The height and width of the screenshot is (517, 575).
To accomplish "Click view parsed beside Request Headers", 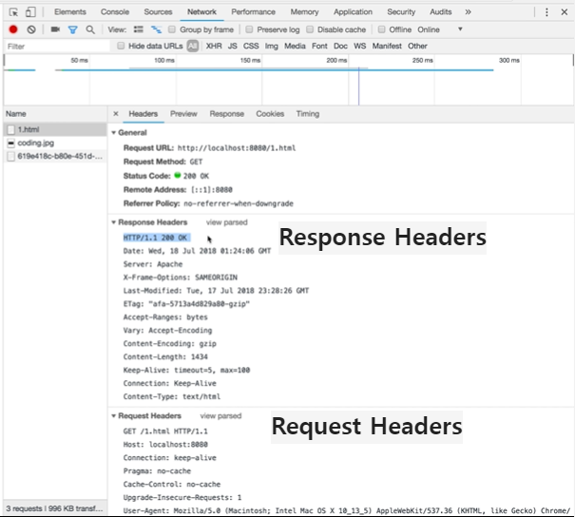I will pos(220,416).
